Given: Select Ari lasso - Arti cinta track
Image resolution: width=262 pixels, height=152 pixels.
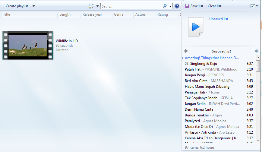Looking at the screenshot, I should coord(218,132).
